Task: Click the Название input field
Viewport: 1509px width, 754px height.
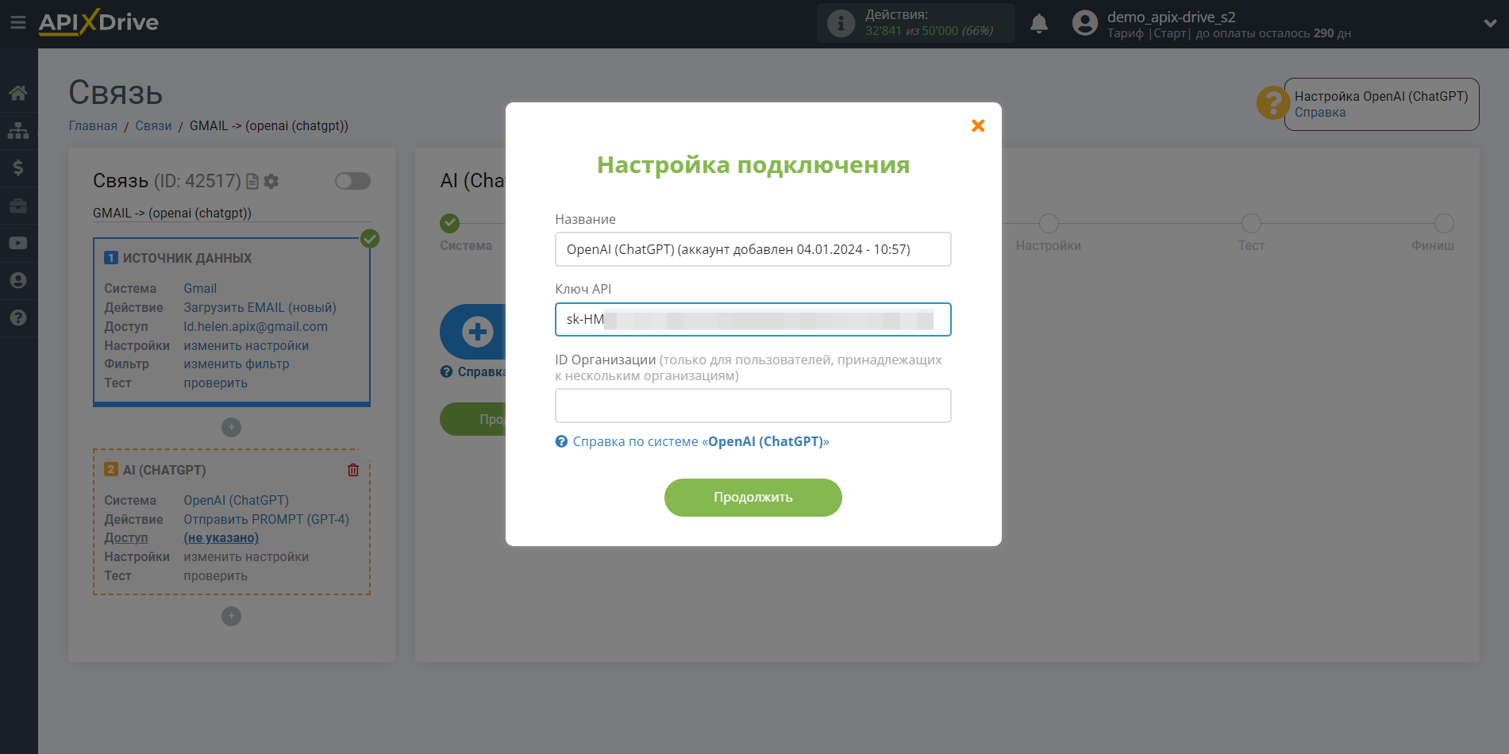Action: (x=753, y=249)
